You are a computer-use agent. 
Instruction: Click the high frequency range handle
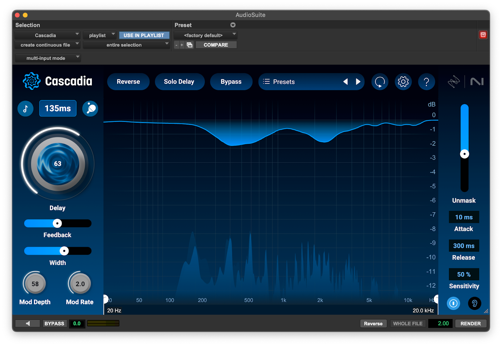(436, 299)
